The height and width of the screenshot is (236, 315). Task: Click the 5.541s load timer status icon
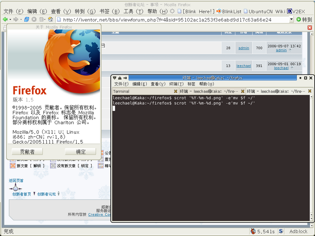pyautogui.click(x=262, y=231)
